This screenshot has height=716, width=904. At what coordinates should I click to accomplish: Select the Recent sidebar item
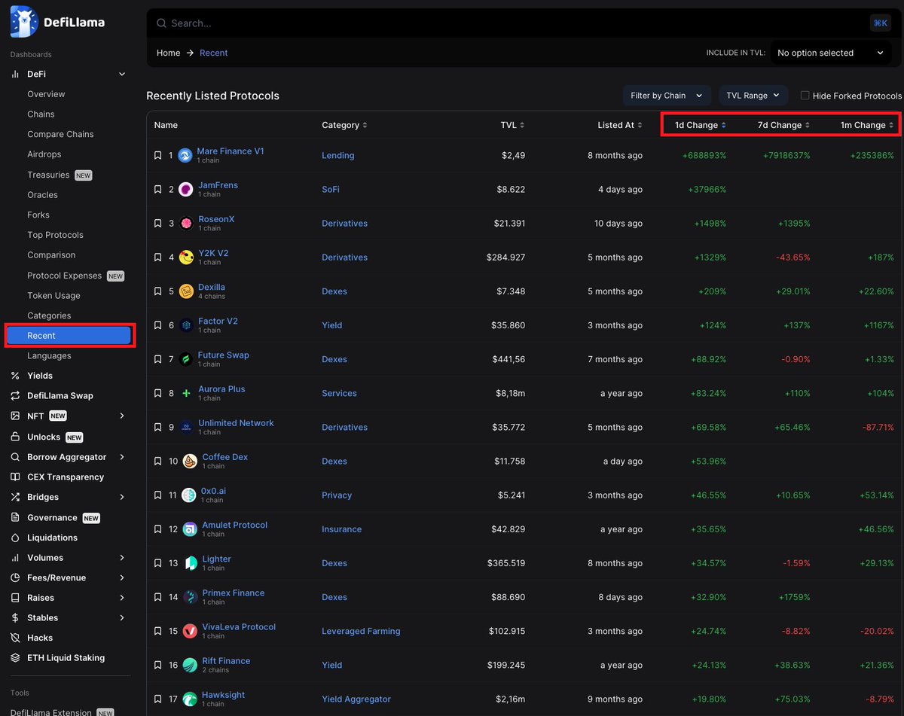69,336
